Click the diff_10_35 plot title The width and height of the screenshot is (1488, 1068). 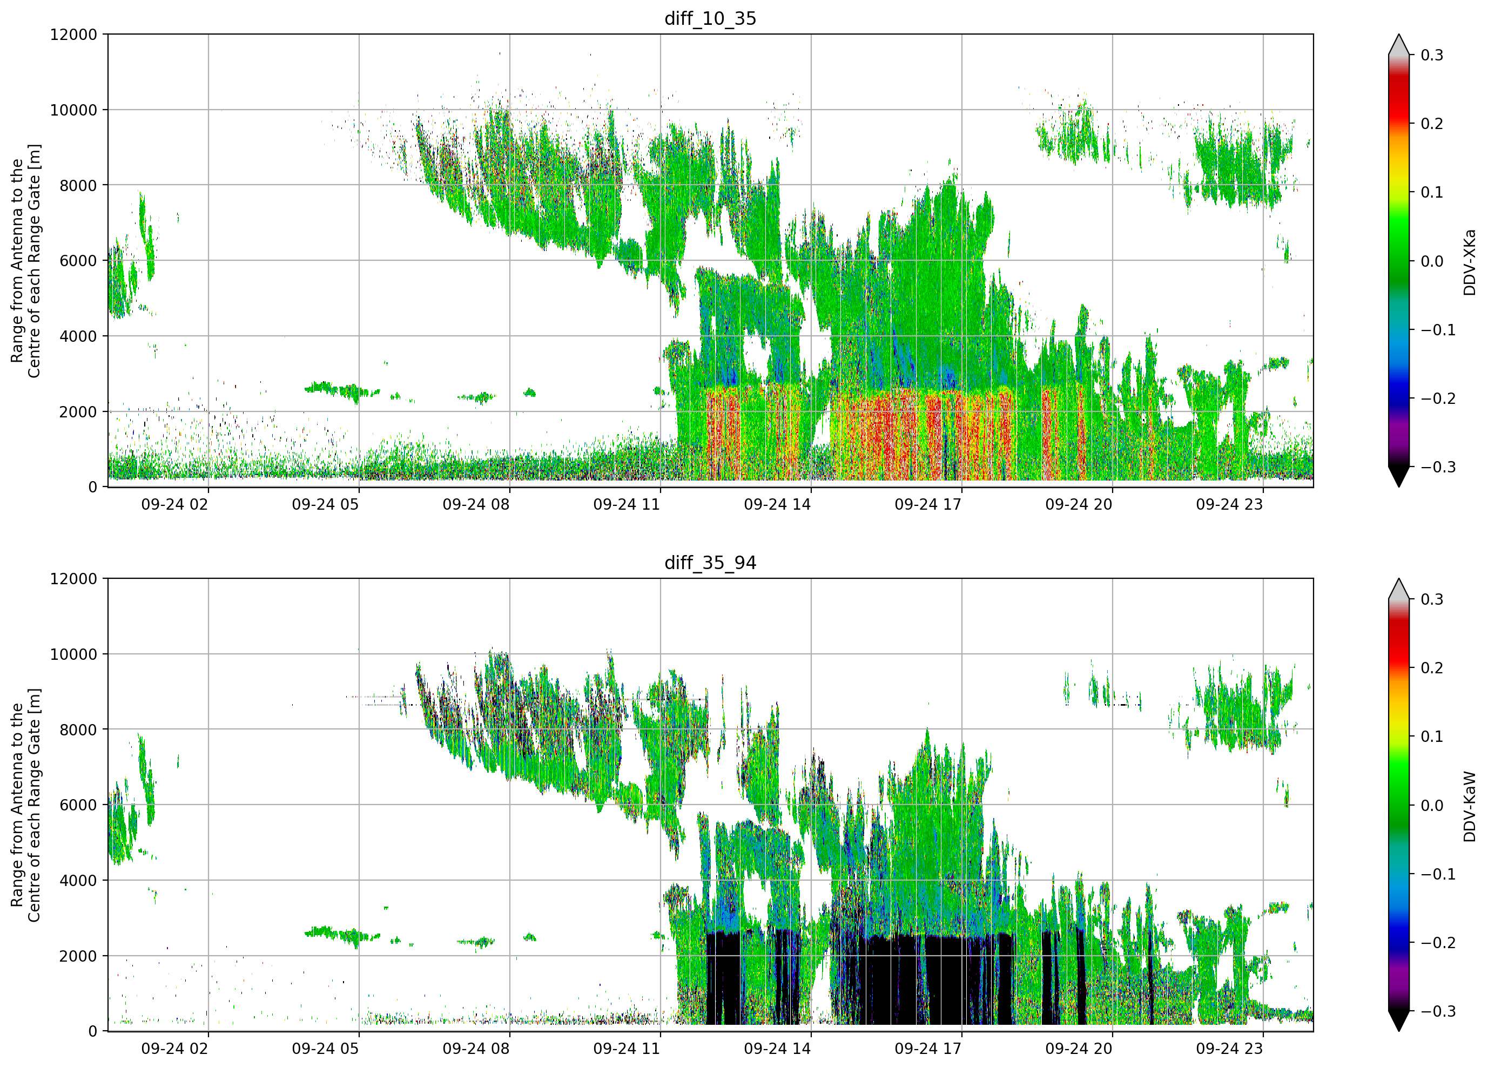[x=711, y=18]
